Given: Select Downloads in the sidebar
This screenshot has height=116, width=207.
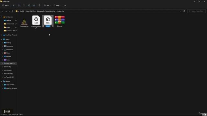Looking at the screenshot, I should [x=9, y=50].
